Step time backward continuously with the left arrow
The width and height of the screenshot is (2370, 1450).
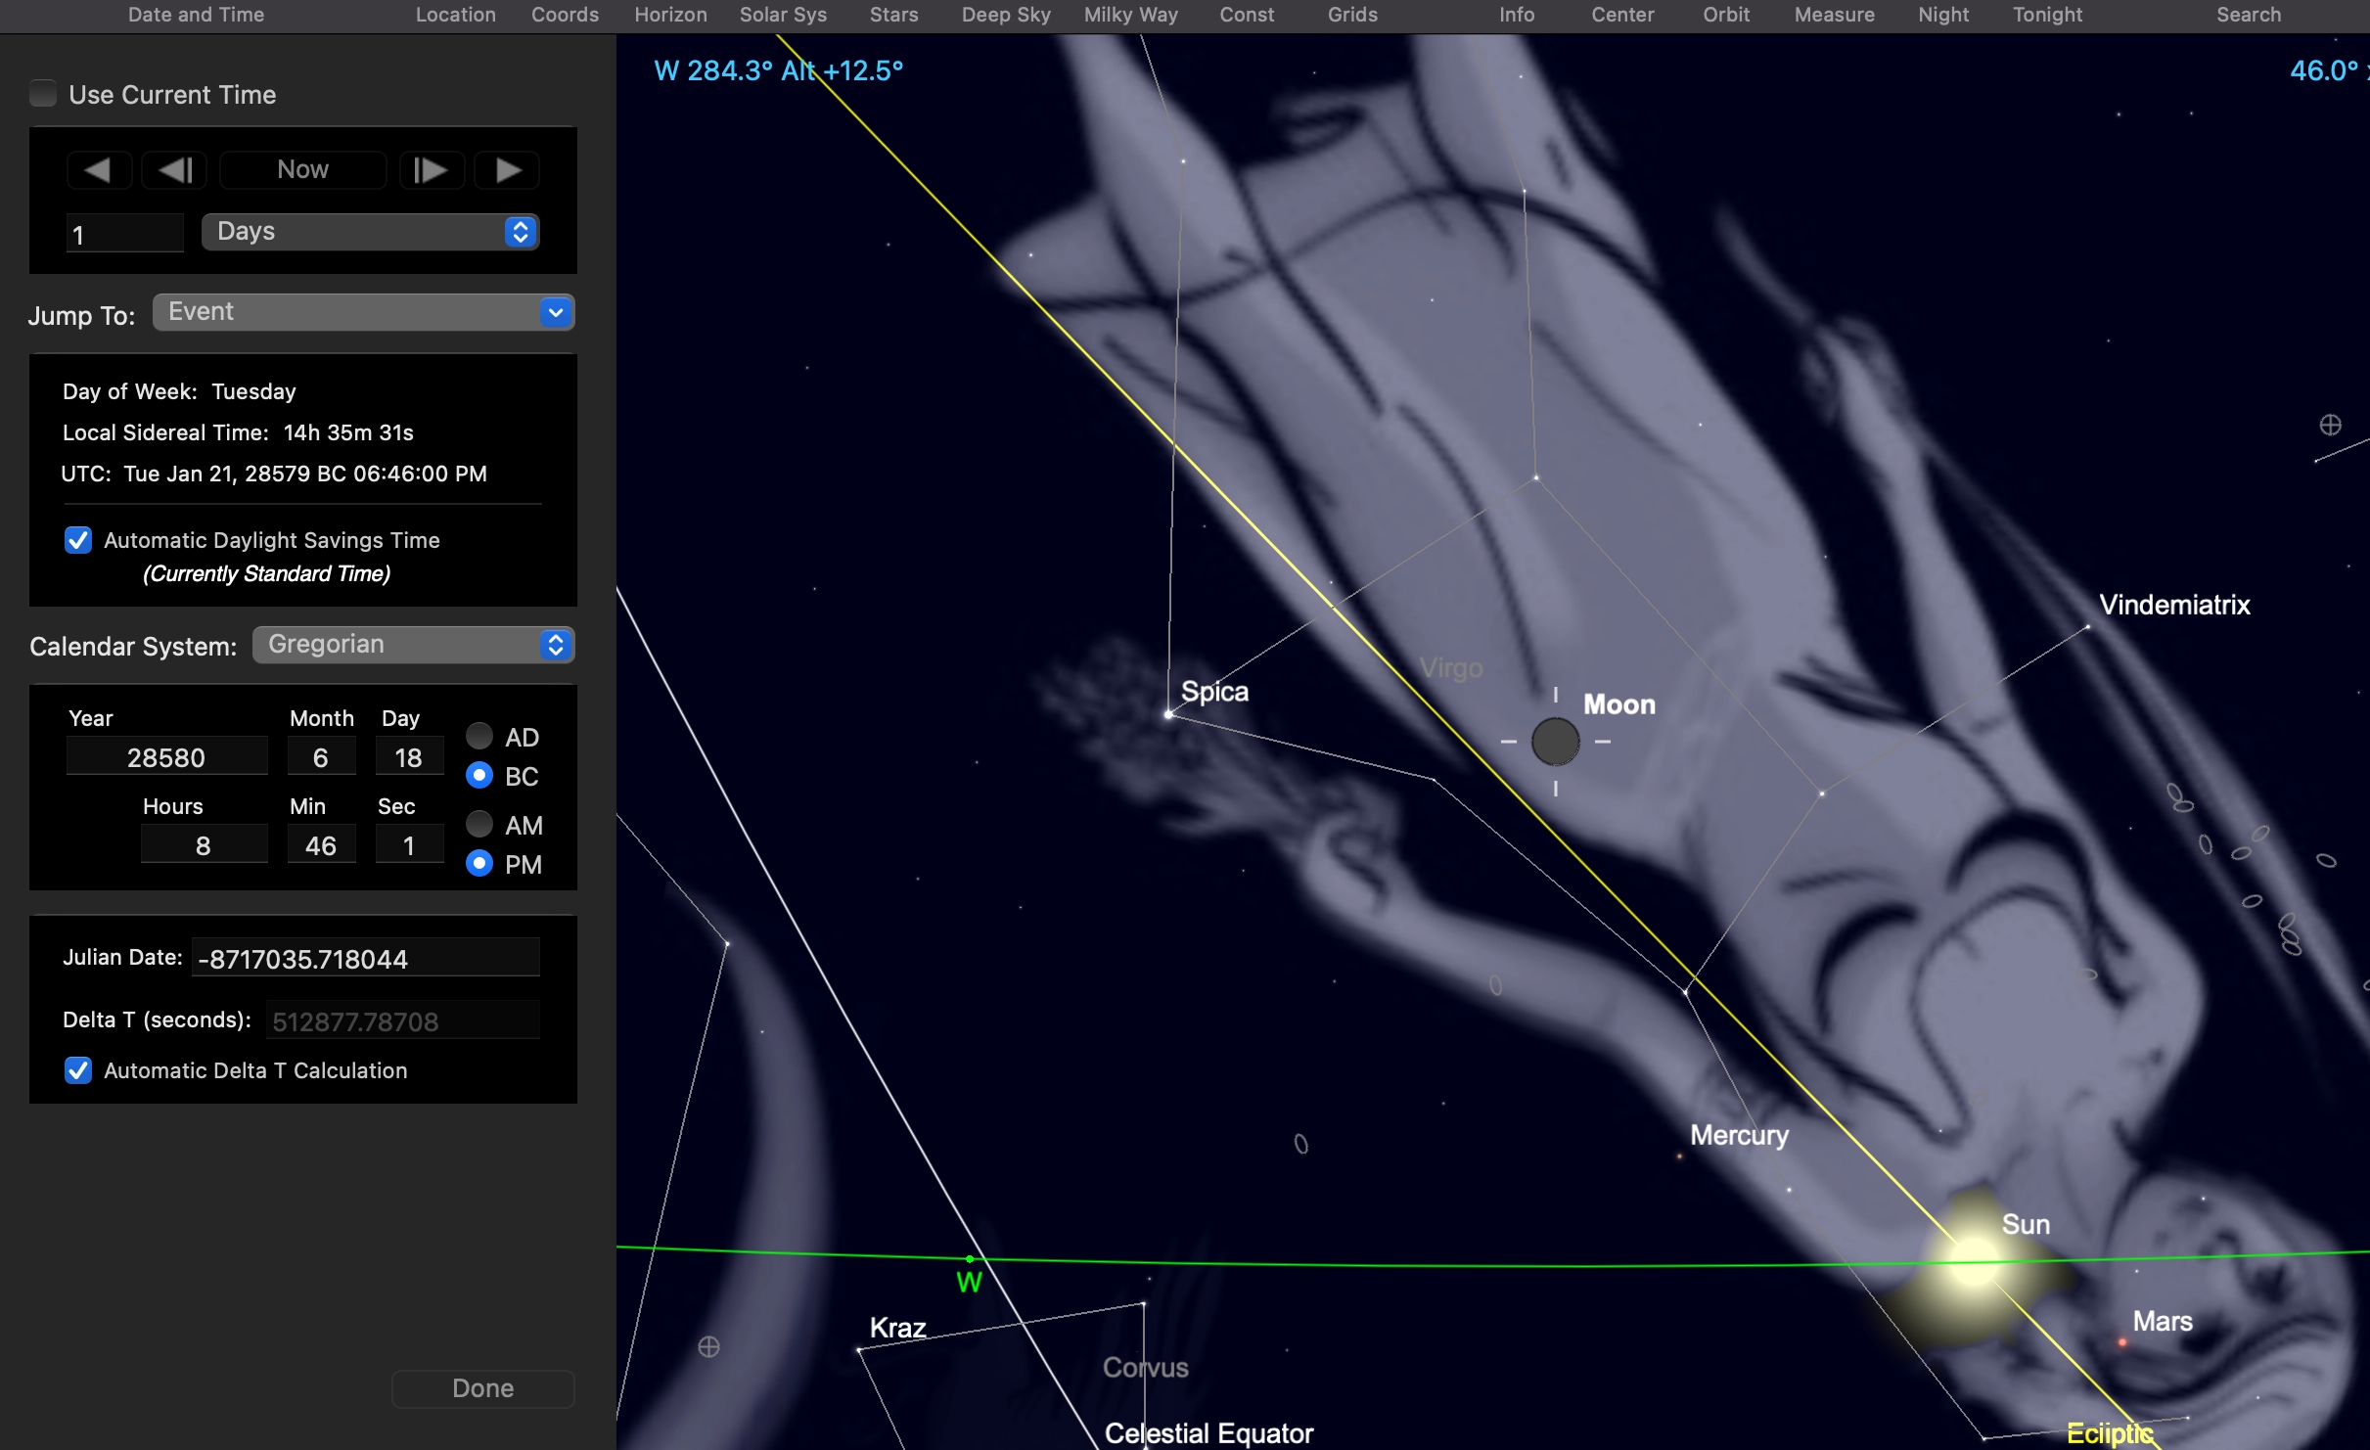99,170
